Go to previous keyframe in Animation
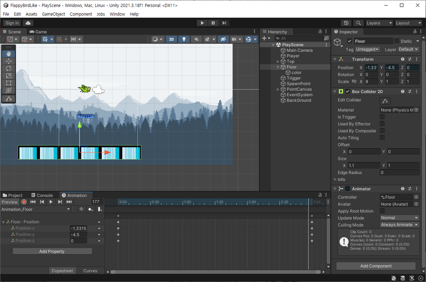This screenshot has height=282, width=426. pyautogui.click(x=42, y=202)
